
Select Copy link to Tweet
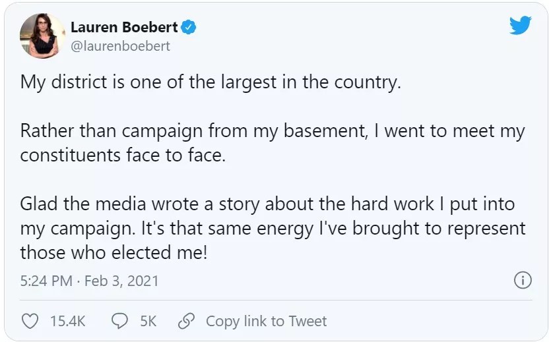tap(266, 321)
